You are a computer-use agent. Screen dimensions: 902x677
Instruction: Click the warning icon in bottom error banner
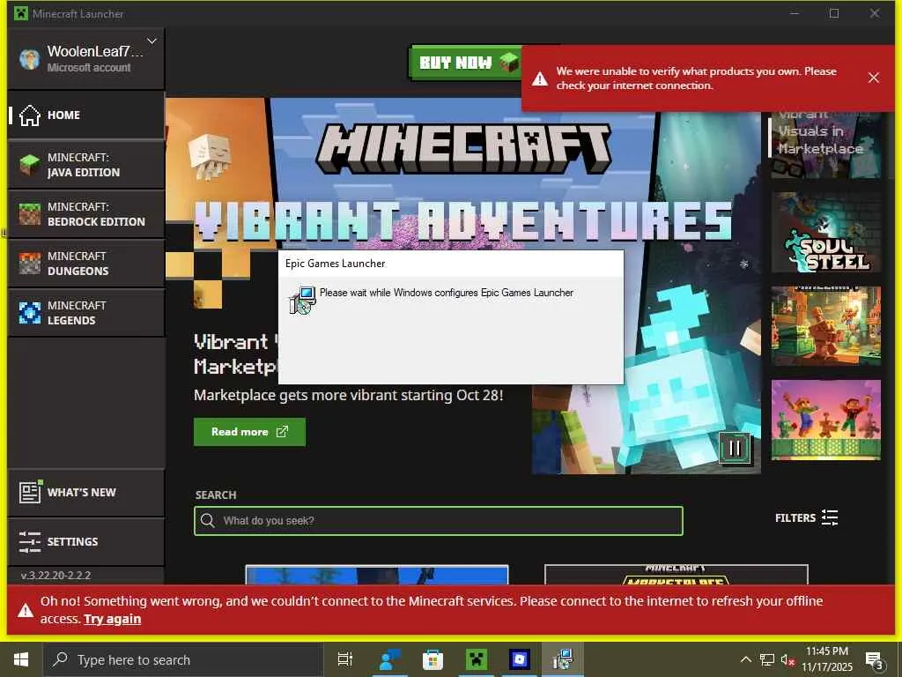click(26, 610)
